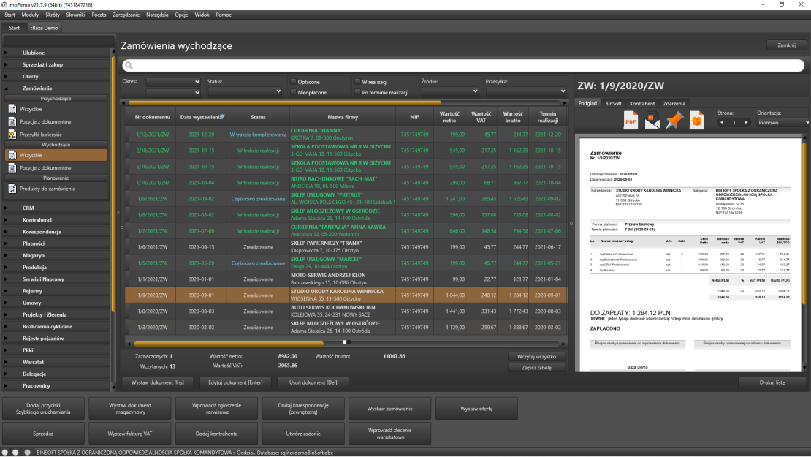This screenshot has height=457, width=811.
Task: Click the Drukuj listę button
Action: [772, 382]
